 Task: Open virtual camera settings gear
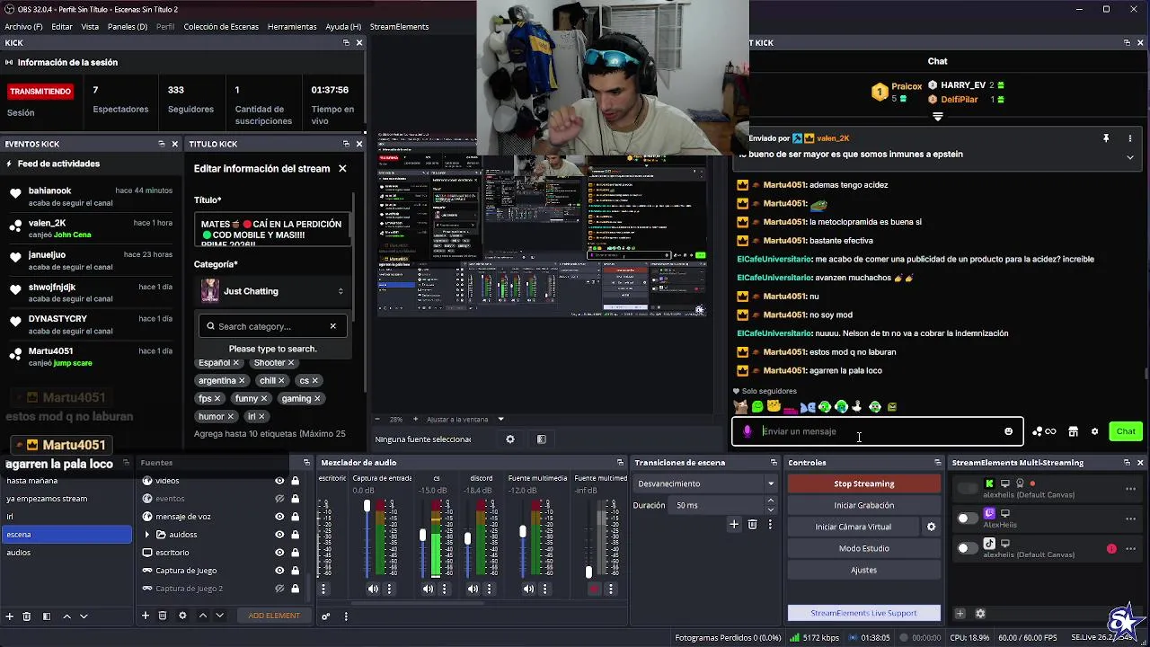click(931, 527)
